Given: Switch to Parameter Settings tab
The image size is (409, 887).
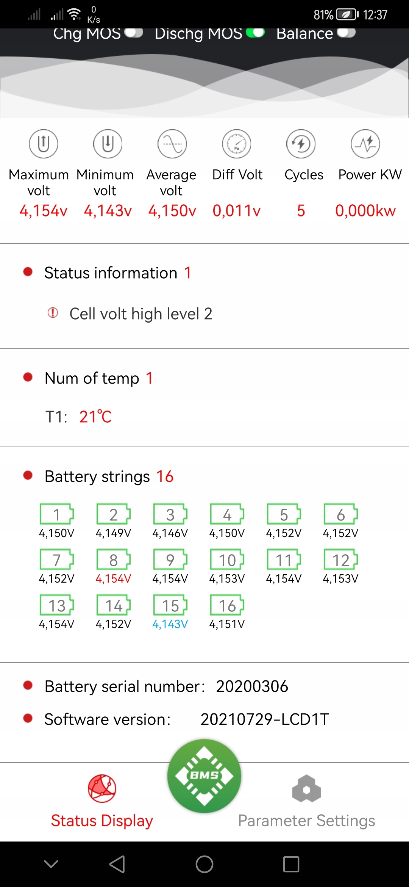Looking at the screenshot, I should pyautogui.click(x=306, y=800).
